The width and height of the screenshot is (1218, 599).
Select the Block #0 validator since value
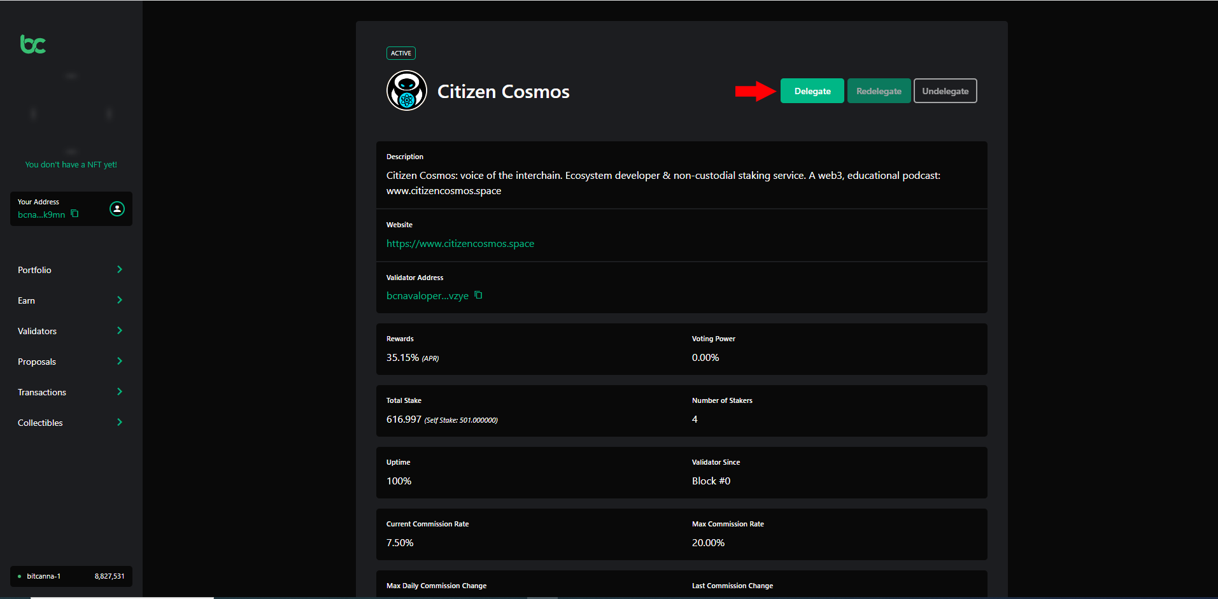point(711,481)
